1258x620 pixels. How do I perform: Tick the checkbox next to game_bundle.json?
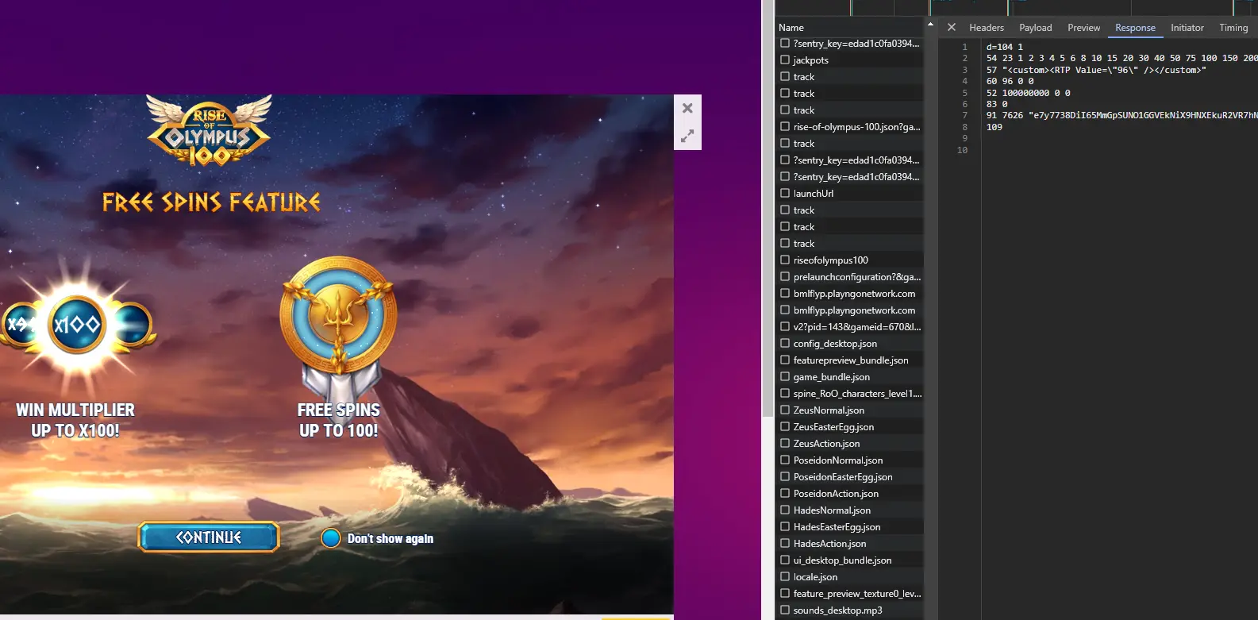click(x=785, y=376)
